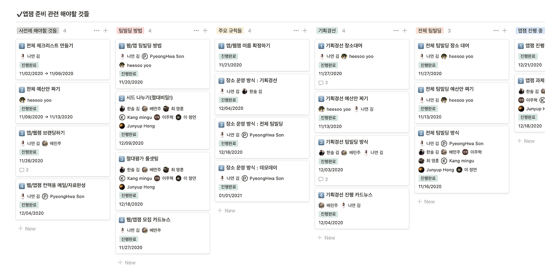Click PyeongHwa Son assignee on 웹/앱 팀빌딩 방법 card
Image resolution: width=545 pixels, height=273 pixels.
pos(163,56)
